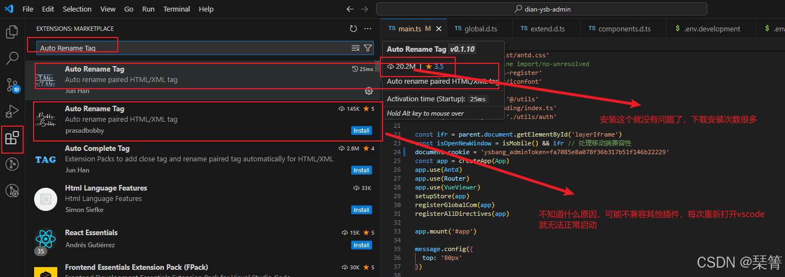Image resolution: width=785 pixels, height=277 pixels.
Task: Go forward with the navigation arrow
Action: pos(364,9)
